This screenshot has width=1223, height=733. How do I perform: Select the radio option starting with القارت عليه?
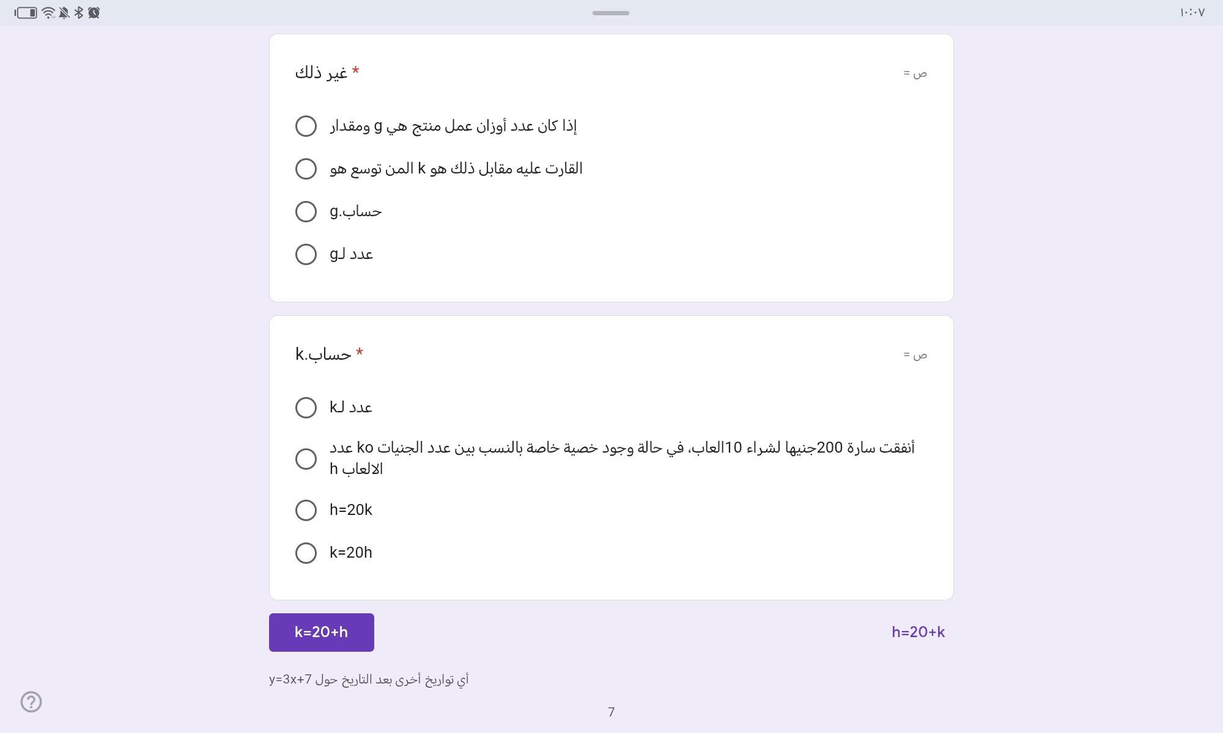[x=306, y=169]
